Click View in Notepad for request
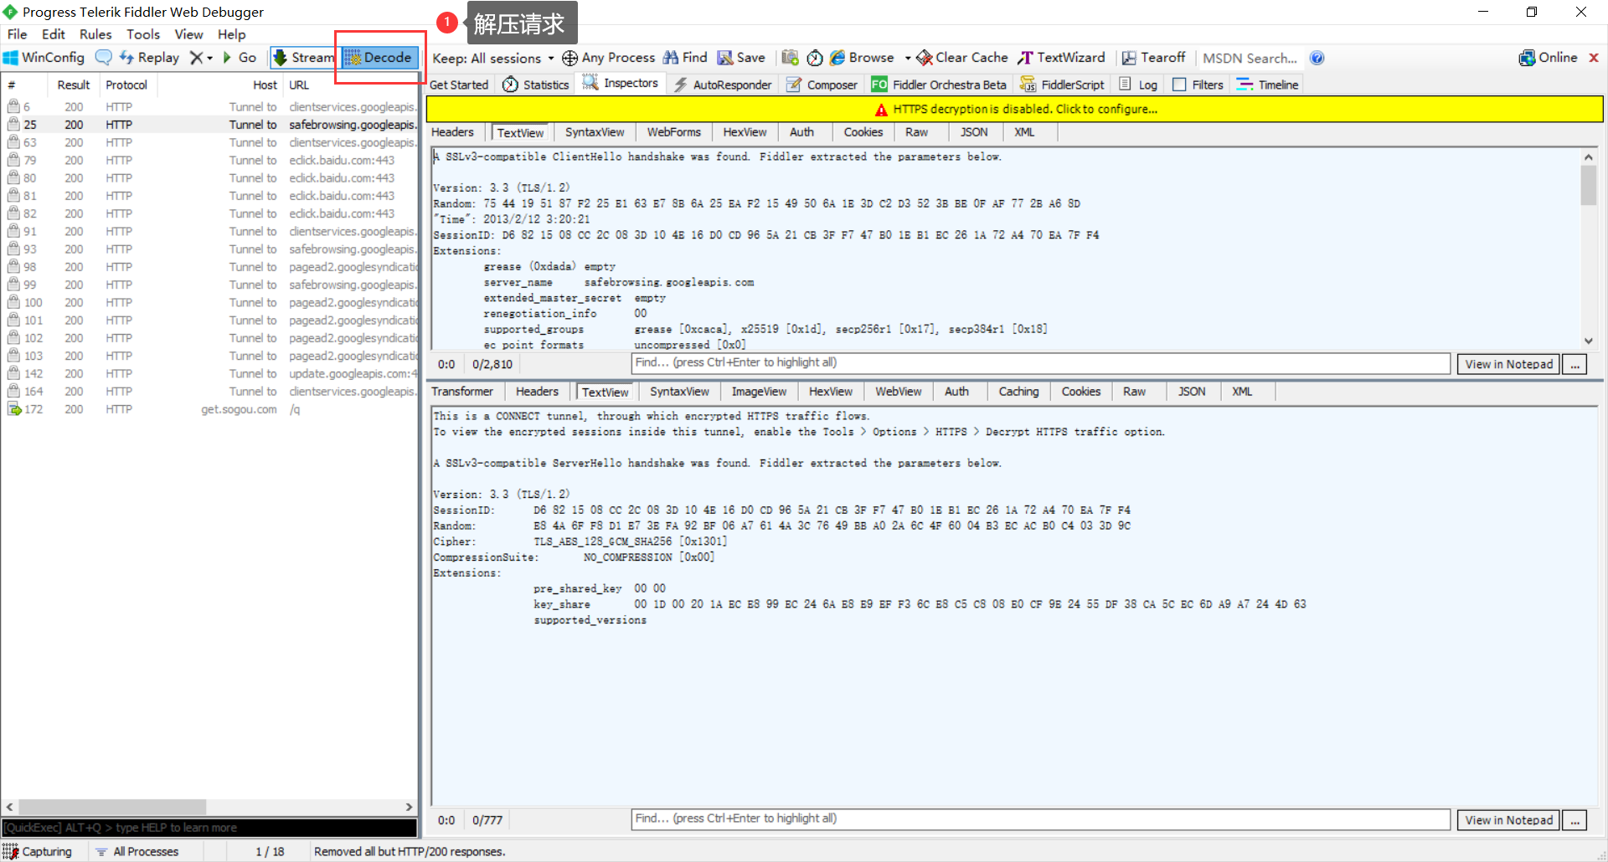This screenshot has width=1608, height=862. click(1508, 364)
